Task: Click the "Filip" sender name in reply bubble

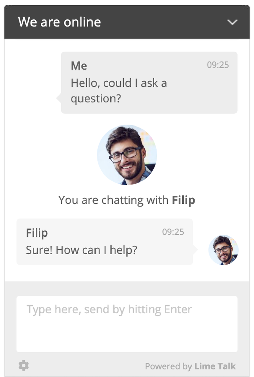Action: tap(37, 233)
